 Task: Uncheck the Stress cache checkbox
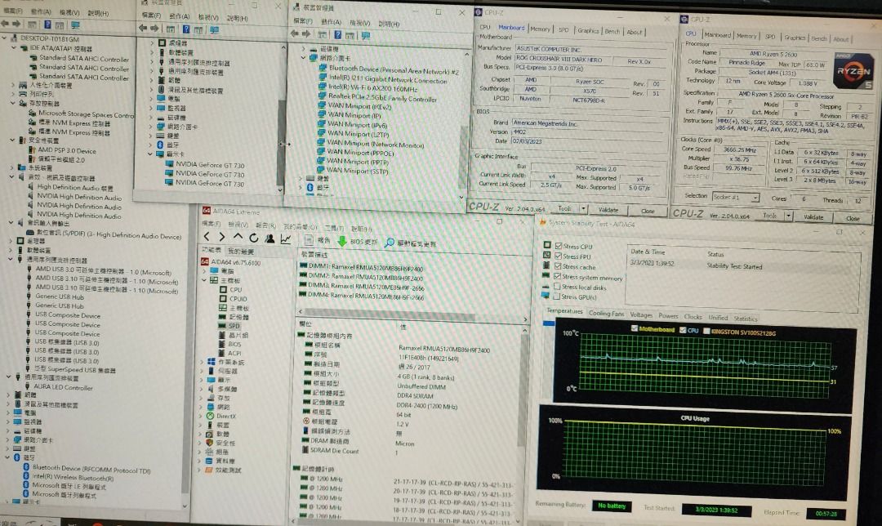[558, 266]
